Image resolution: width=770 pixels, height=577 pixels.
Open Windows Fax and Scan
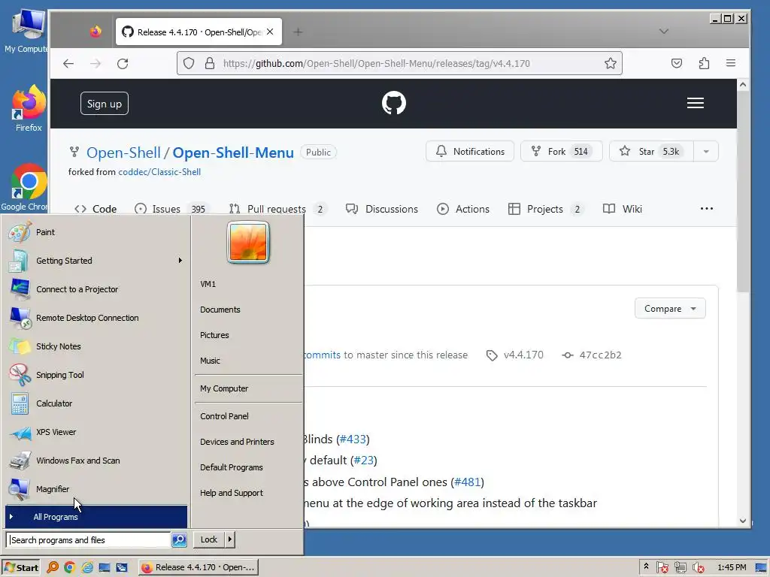95,461
